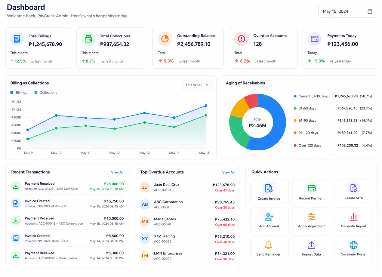Click the May 9 Collections data point

[x=28, y=139]
